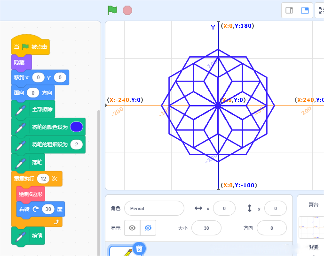
Task: Select the stage panel label 舞台
Action: click(x=314, y=204)
